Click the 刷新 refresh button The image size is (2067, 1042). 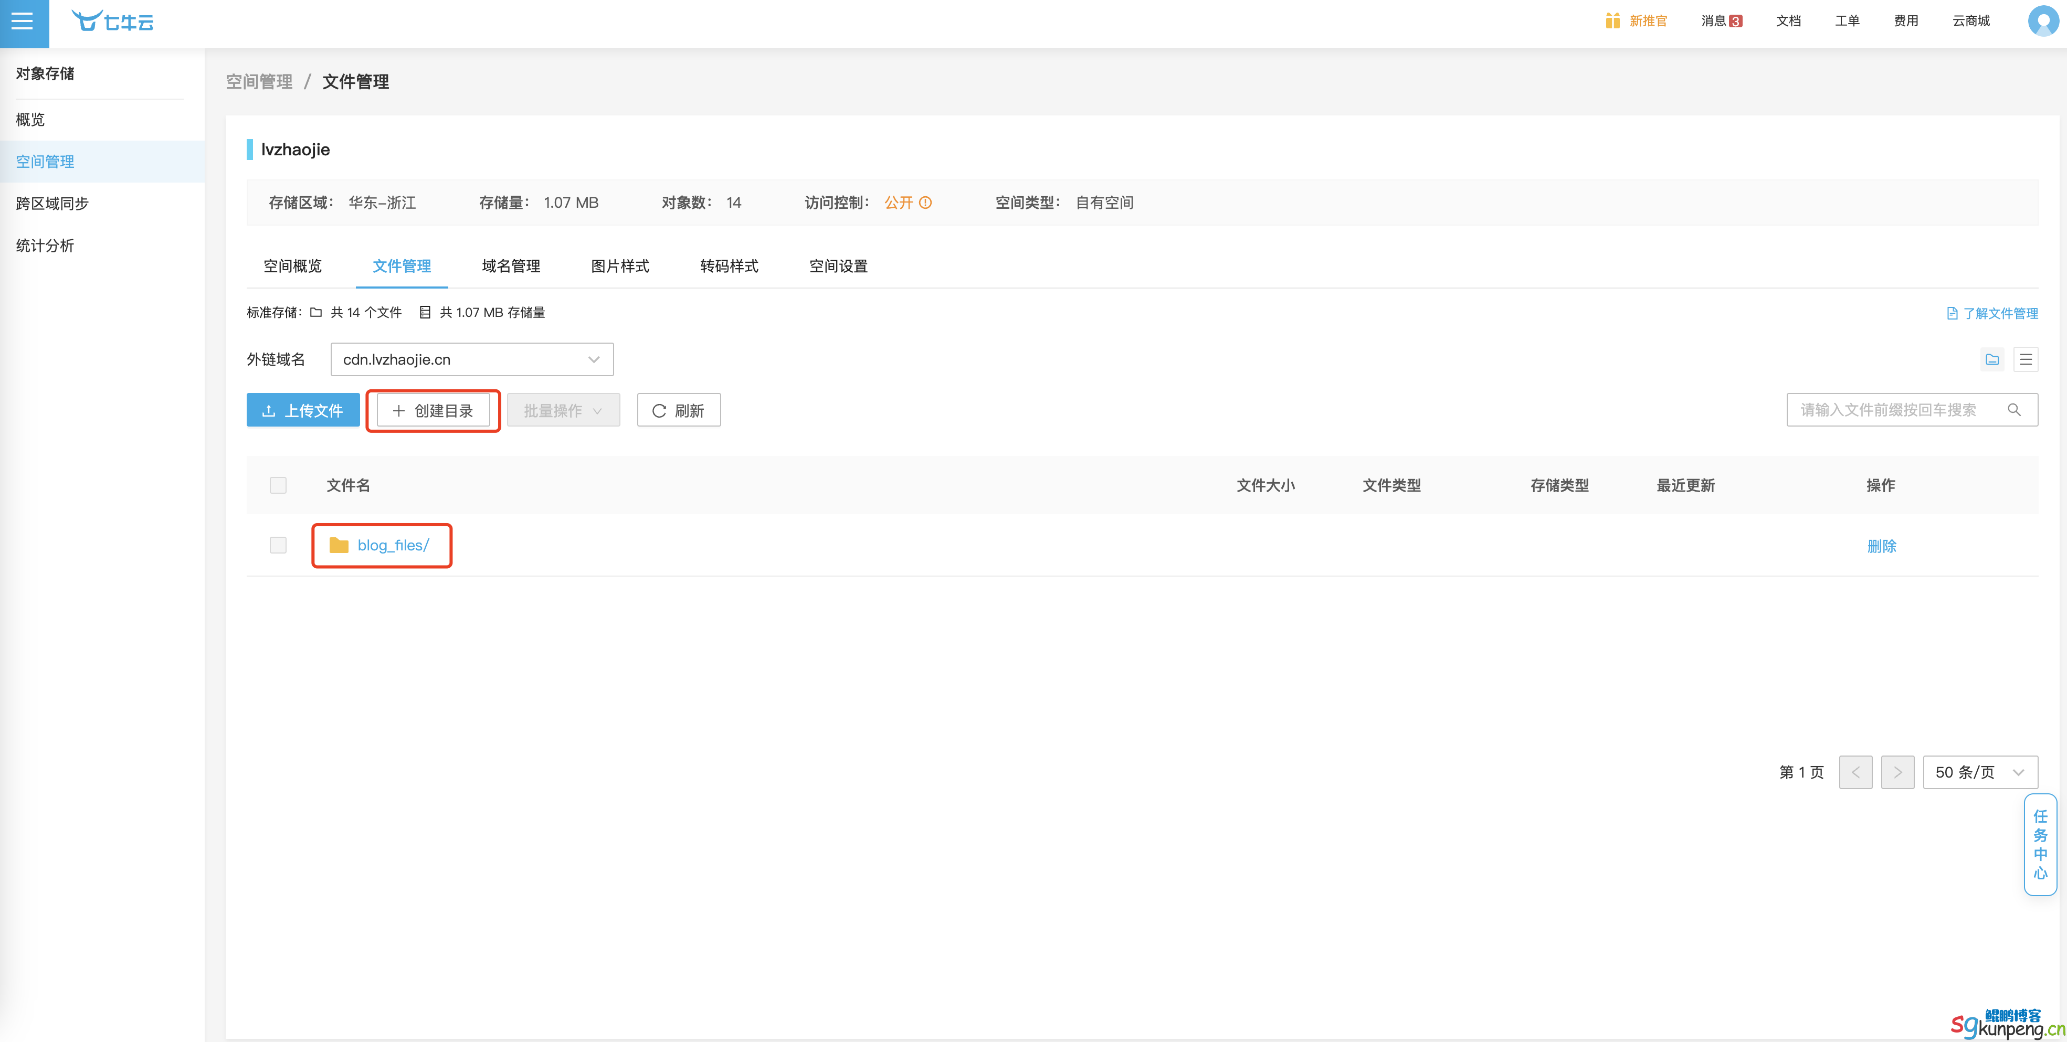pos(679,411)
